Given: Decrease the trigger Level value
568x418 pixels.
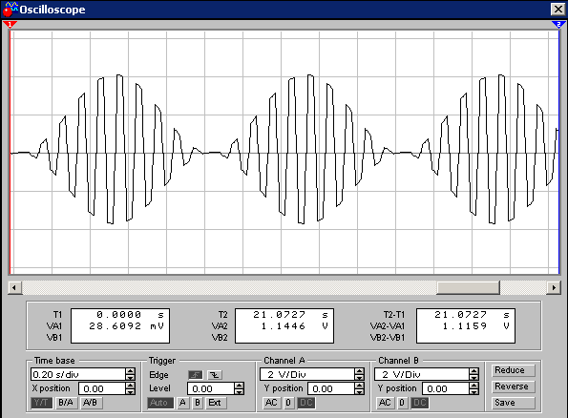Looking at the screenshot, I should pos(239,391).
